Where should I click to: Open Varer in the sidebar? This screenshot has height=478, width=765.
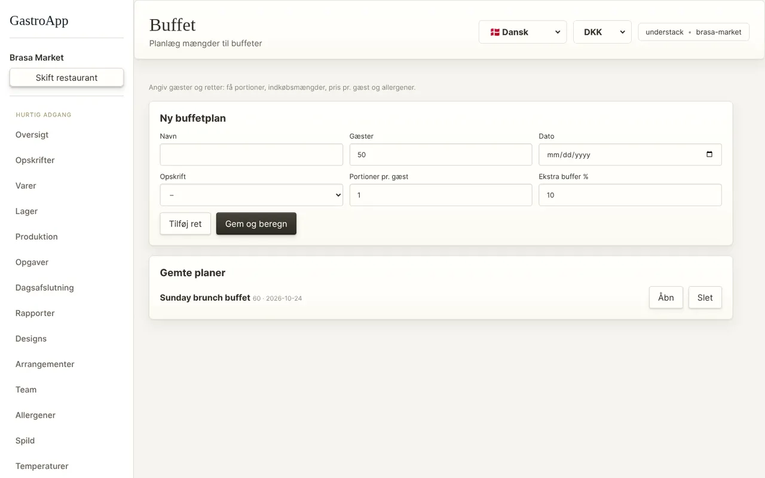tap(26, 186)
